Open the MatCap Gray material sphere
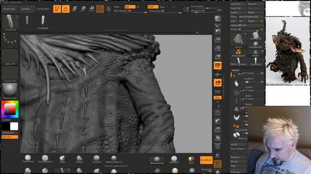Viewport: 311px width, 174px height. pyautogui.click(x=10, y=91)
